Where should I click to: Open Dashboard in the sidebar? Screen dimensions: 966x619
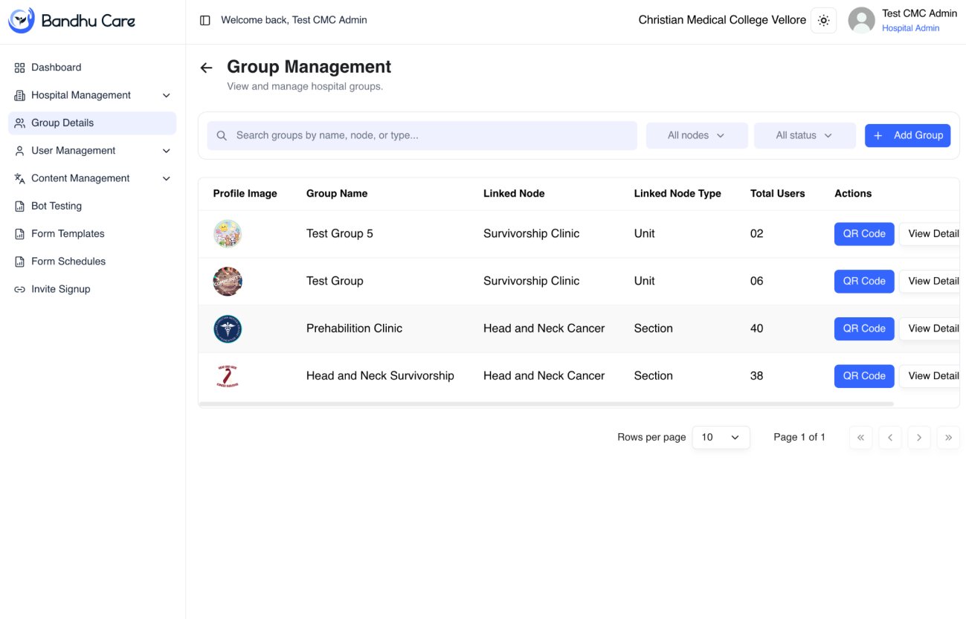tap(92, 68)
